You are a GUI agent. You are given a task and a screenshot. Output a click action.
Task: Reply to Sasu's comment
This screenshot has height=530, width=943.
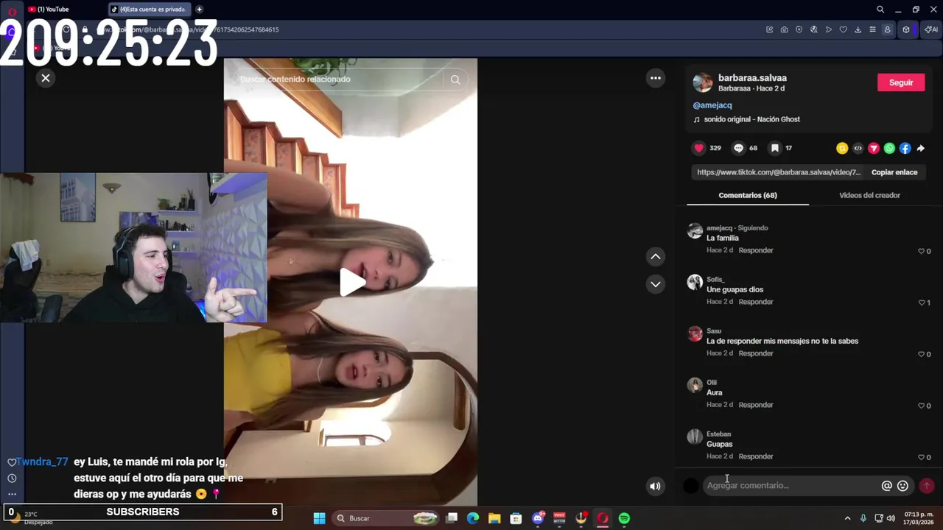point(756,353)
